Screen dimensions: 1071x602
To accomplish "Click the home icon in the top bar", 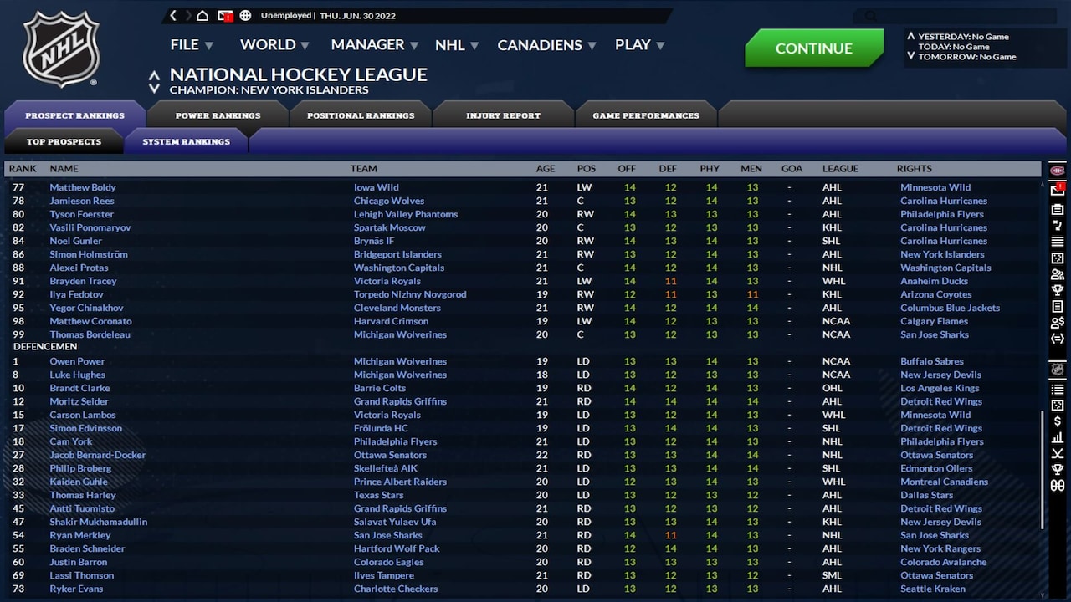I will [x=202, y=15].
